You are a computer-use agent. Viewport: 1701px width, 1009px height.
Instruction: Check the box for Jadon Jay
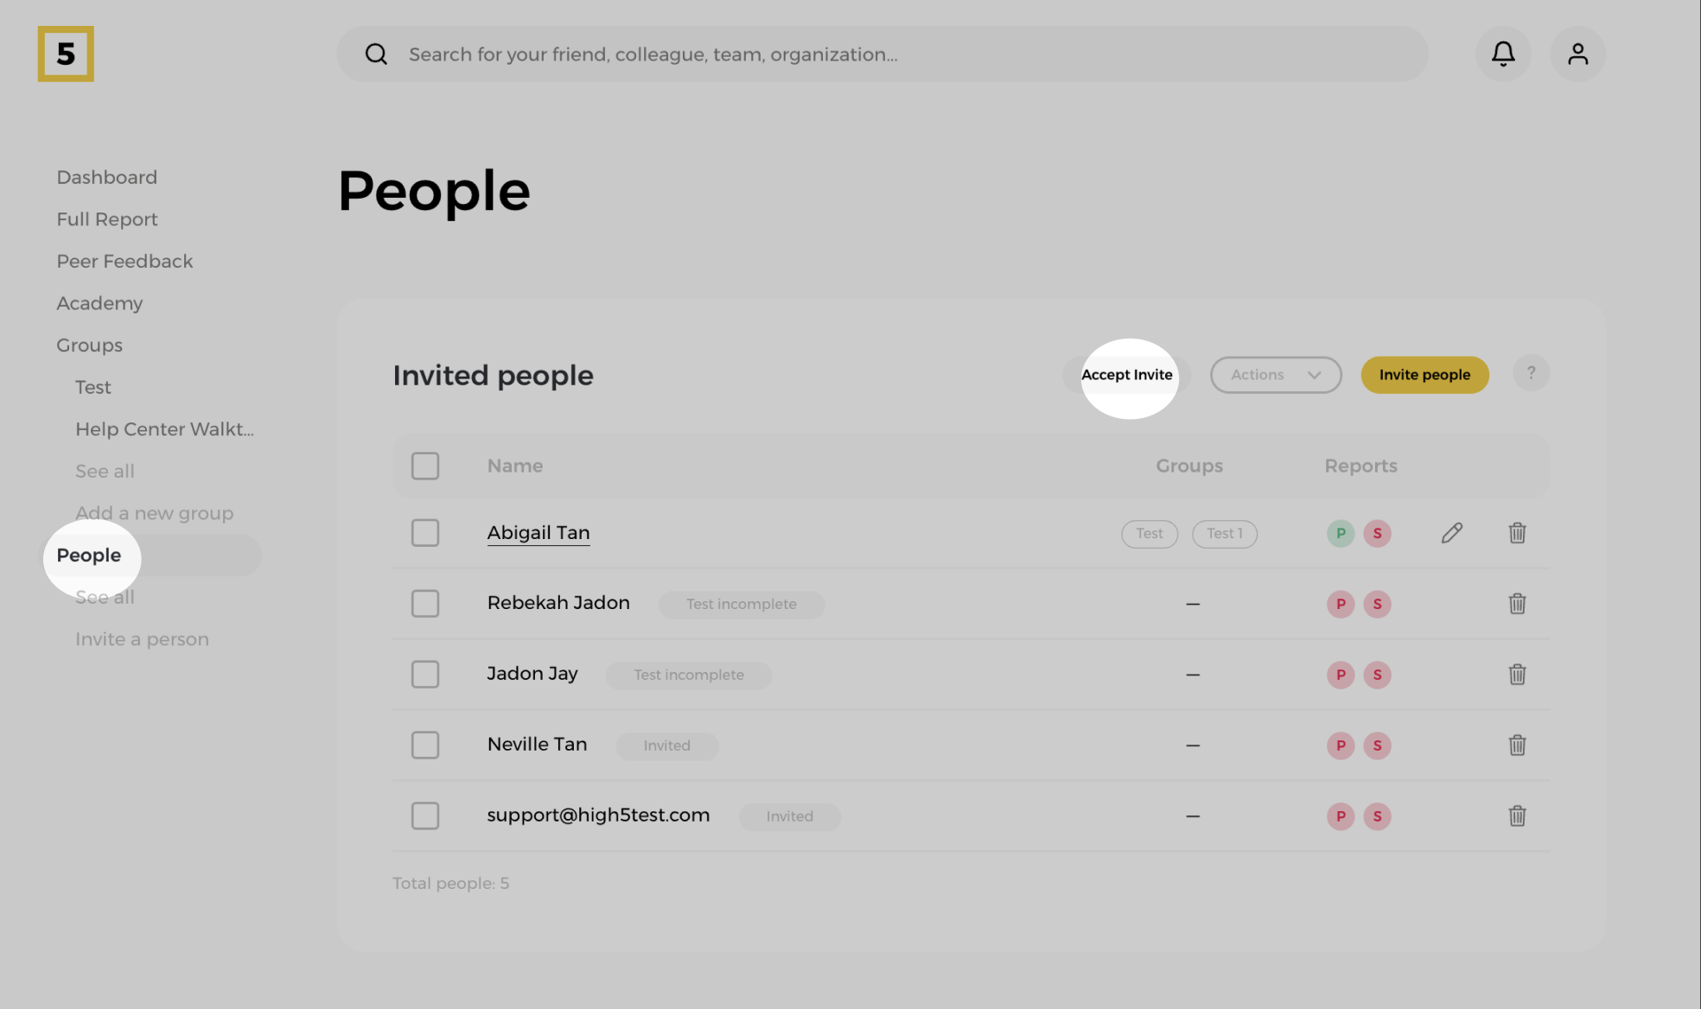425,675
